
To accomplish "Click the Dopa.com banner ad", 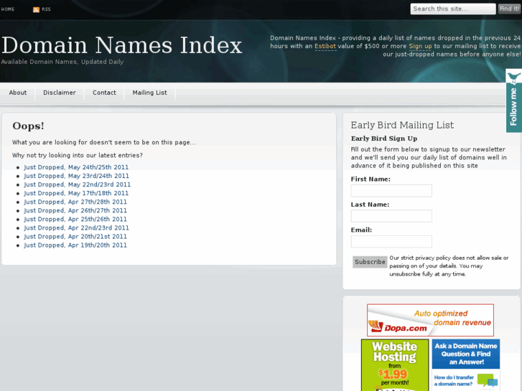I will pos(430,320).
